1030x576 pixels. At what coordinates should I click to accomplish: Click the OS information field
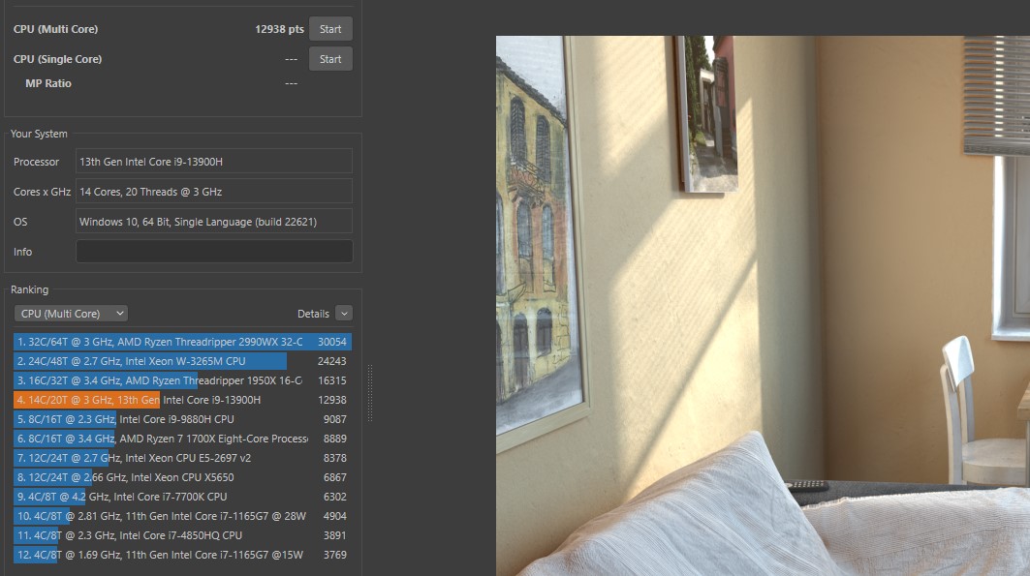coord(214,222)
